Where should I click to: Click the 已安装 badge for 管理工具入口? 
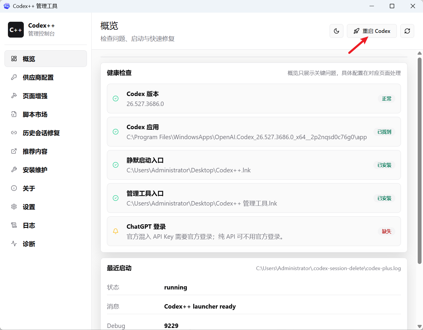coord(384,198)
